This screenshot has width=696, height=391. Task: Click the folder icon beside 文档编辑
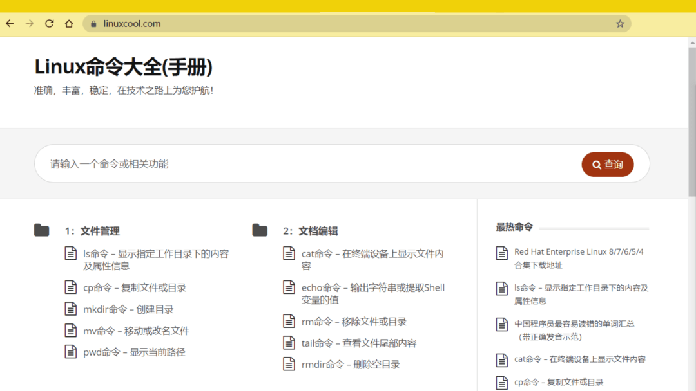click(x=260, y=230)
